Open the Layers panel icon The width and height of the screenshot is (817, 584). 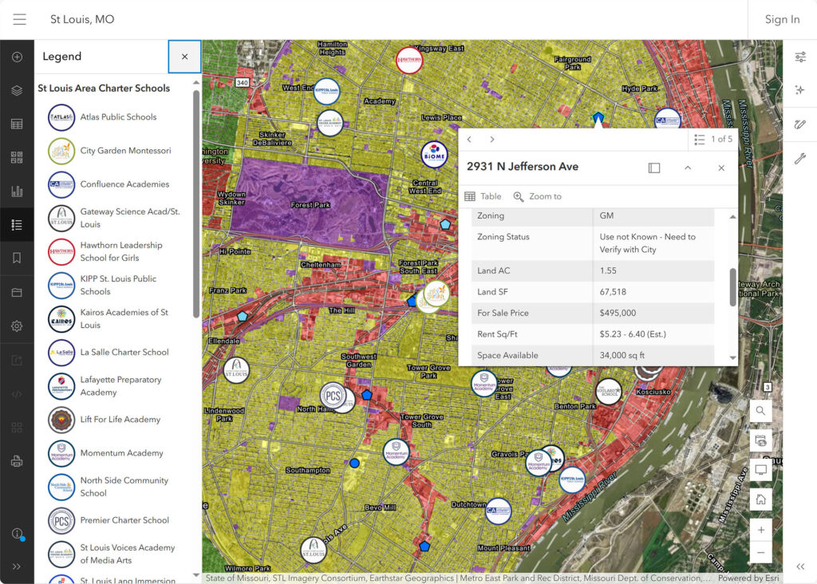point(17,90)
